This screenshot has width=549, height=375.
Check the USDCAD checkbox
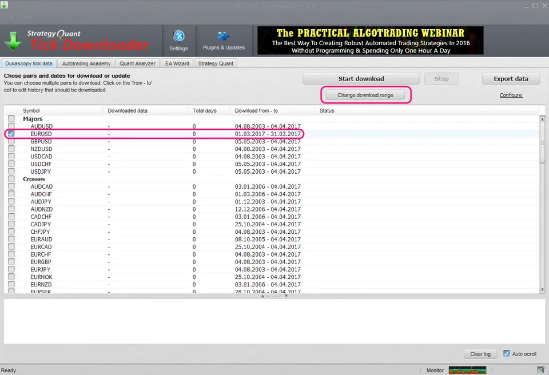pos(11,157)
